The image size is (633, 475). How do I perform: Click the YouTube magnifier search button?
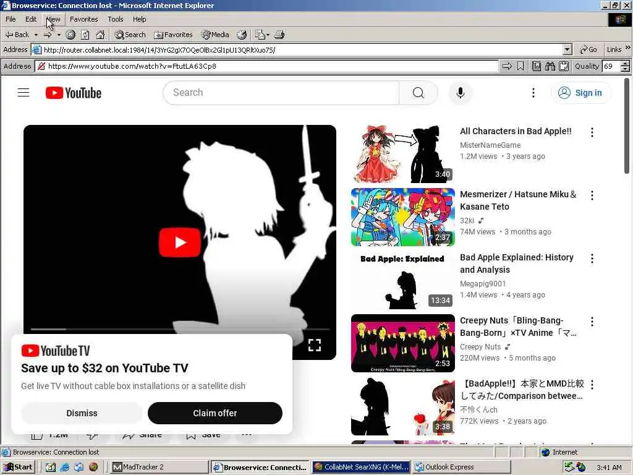coord(418,93)
